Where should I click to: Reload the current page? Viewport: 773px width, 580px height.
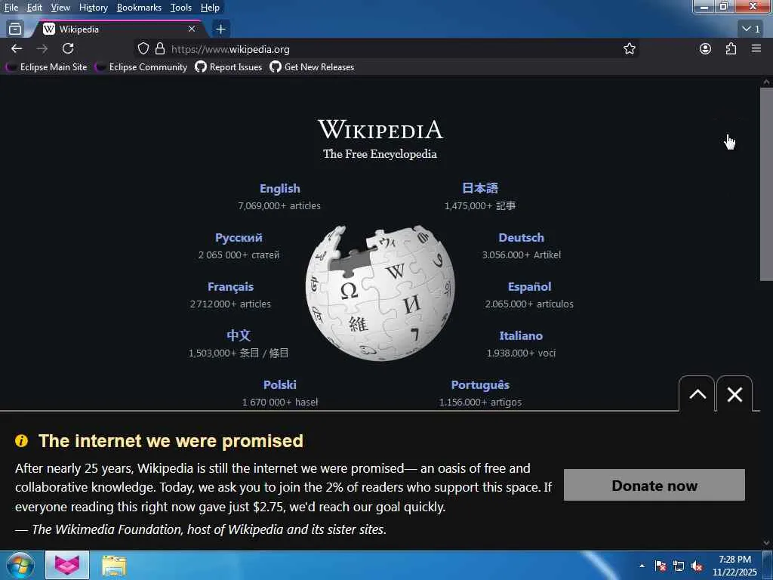[x=68, y=48]
